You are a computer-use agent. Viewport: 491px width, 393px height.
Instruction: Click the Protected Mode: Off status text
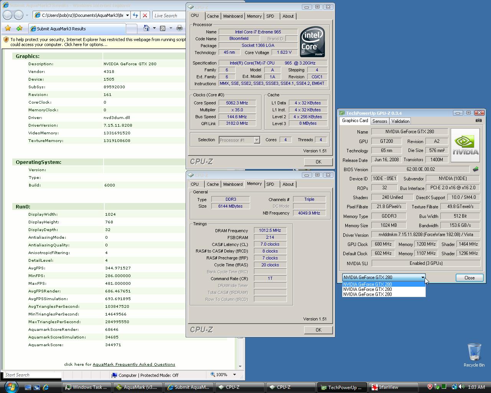(x=159, y=375)
